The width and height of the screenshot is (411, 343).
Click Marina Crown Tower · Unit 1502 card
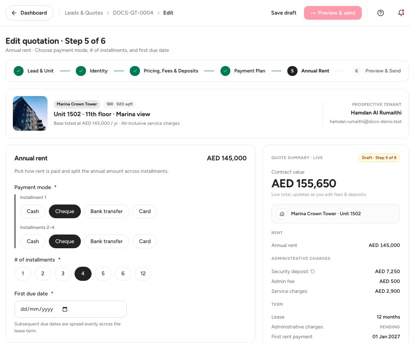click(x=336, y=214)
